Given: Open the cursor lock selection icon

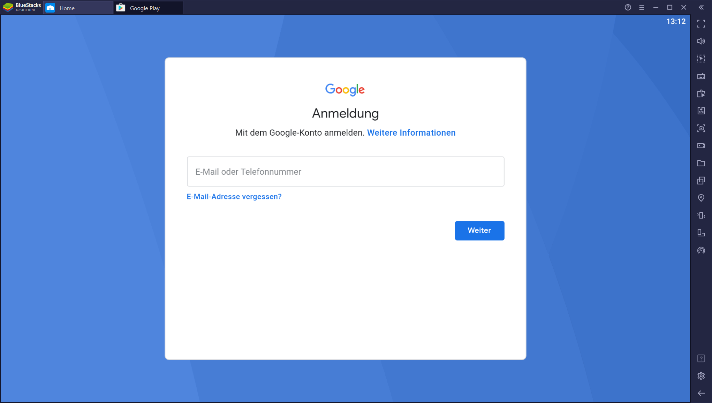Looking at the screenshot, I should tap(701, 59).
